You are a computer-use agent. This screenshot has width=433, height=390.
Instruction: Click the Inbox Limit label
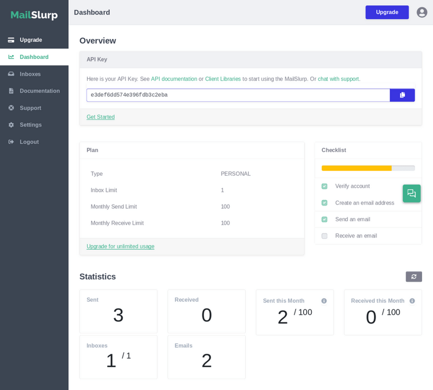pyautogui.click(x=104, y=190)
